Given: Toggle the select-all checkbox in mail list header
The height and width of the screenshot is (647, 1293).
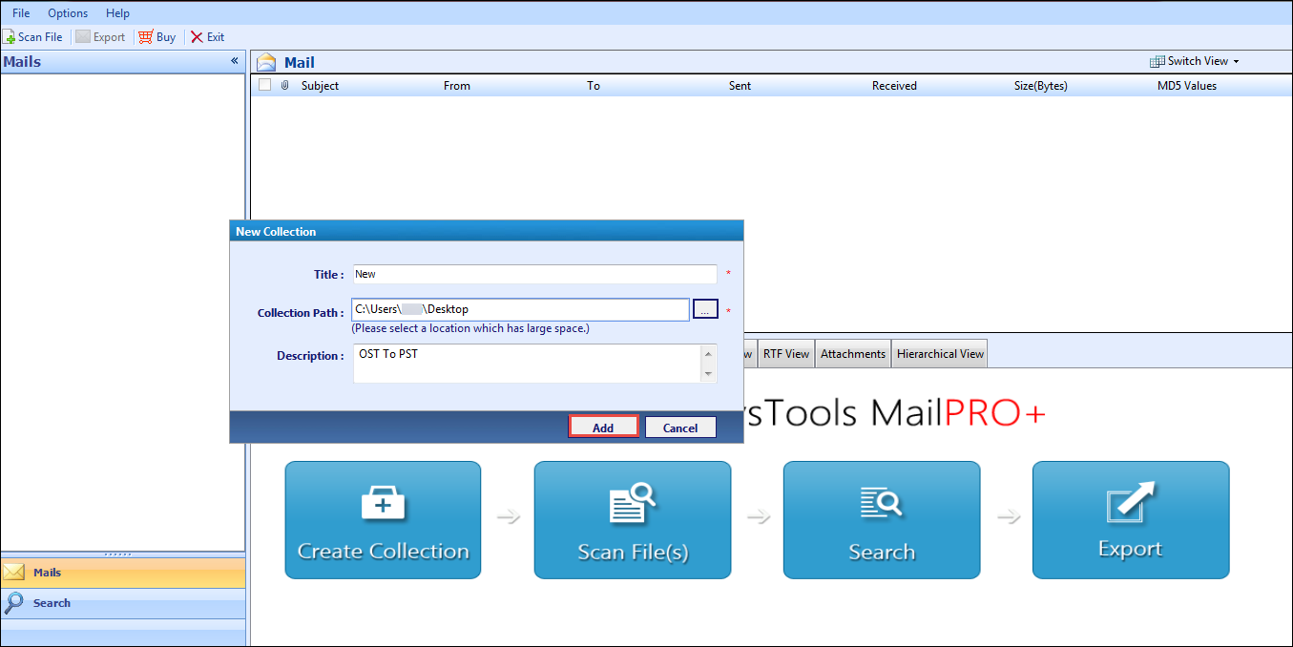Looking at the screenshot, I should pyautogui.click(x=265, y=85).
